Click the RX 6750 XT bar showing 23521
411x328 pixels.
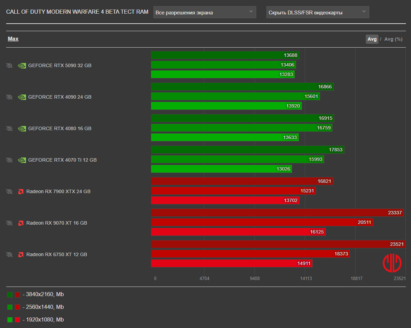click(278, 244)
